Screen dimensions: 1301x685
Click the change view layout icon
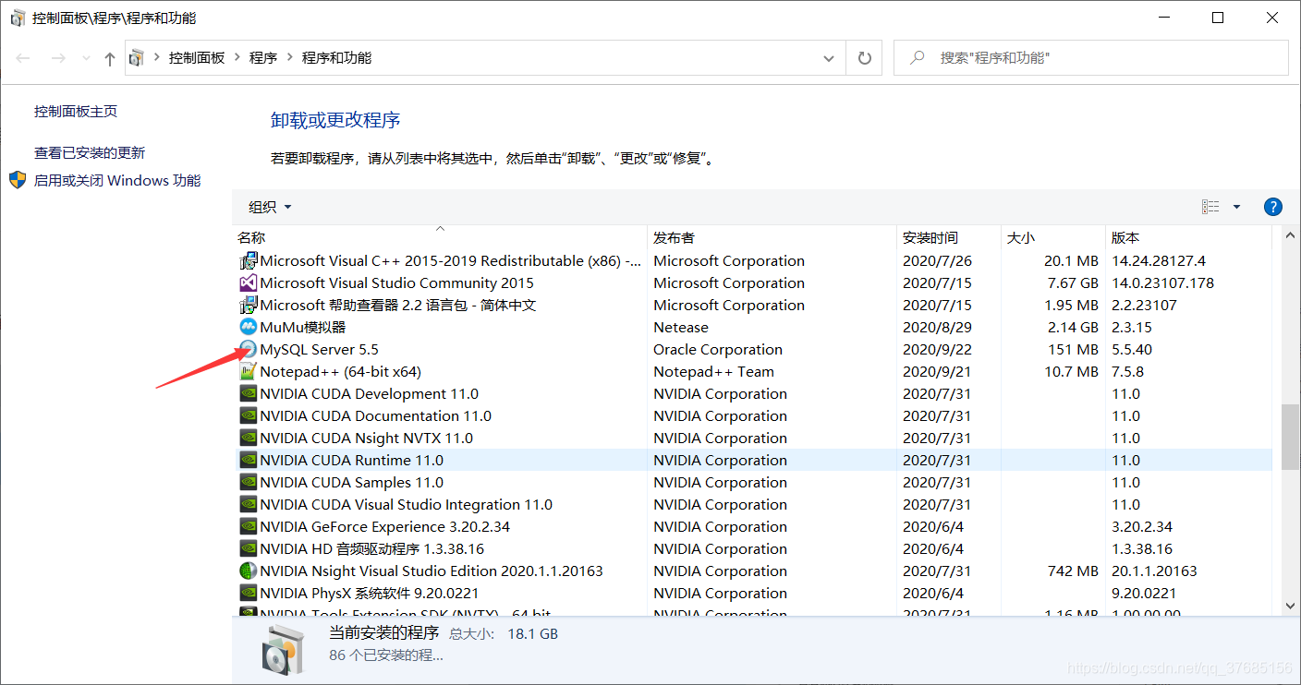[x=1210, y=207]
